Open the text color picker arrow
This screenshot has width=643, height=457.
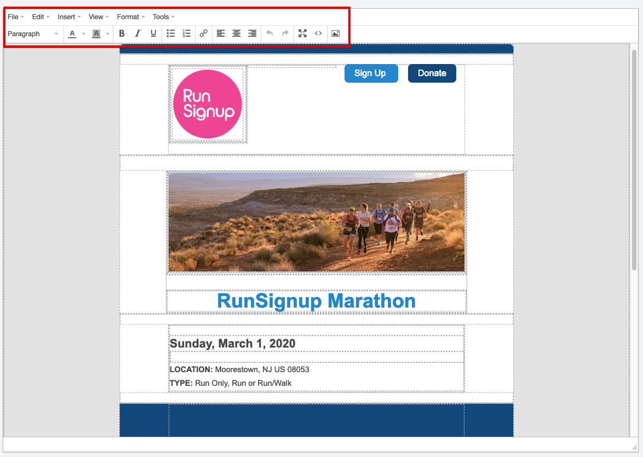click(x=84, y=33)
